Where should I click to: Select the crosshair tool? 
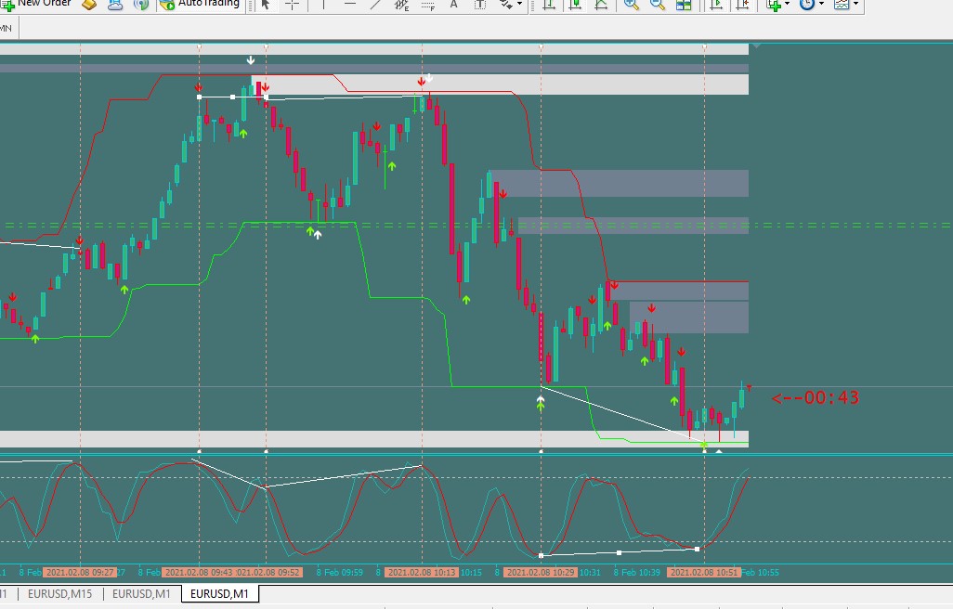(x=292, y=5)
